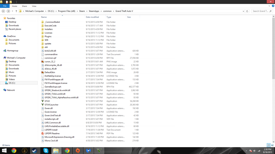The height and width of the screenshot is (154, 275).
Task: Select Steam in the address breadcrumb
Action: (x=82, y=11)
